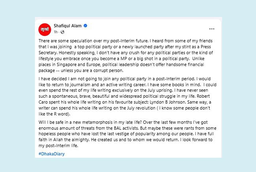This screenshot has width=256, height=172.
Task: Click the phrase "Allah the almighty"
Action: pos(71,140)
